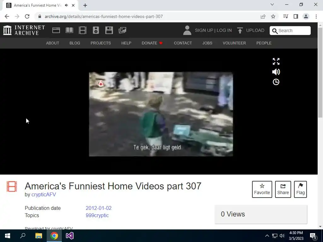
Task: Open the HELP menu item
Action: 126,43
